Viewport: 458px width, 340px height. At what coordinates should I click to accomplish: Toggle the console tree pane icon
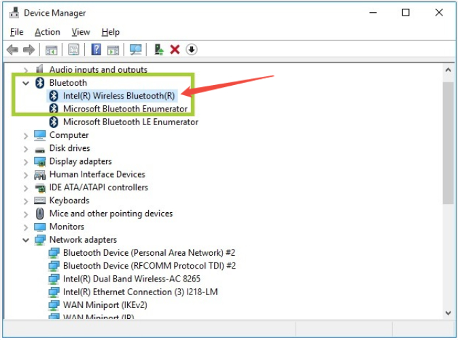[51, 50]
